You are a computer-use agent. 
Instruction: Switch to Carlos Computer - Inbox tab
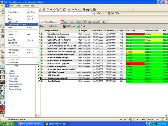tap(96, 22)
